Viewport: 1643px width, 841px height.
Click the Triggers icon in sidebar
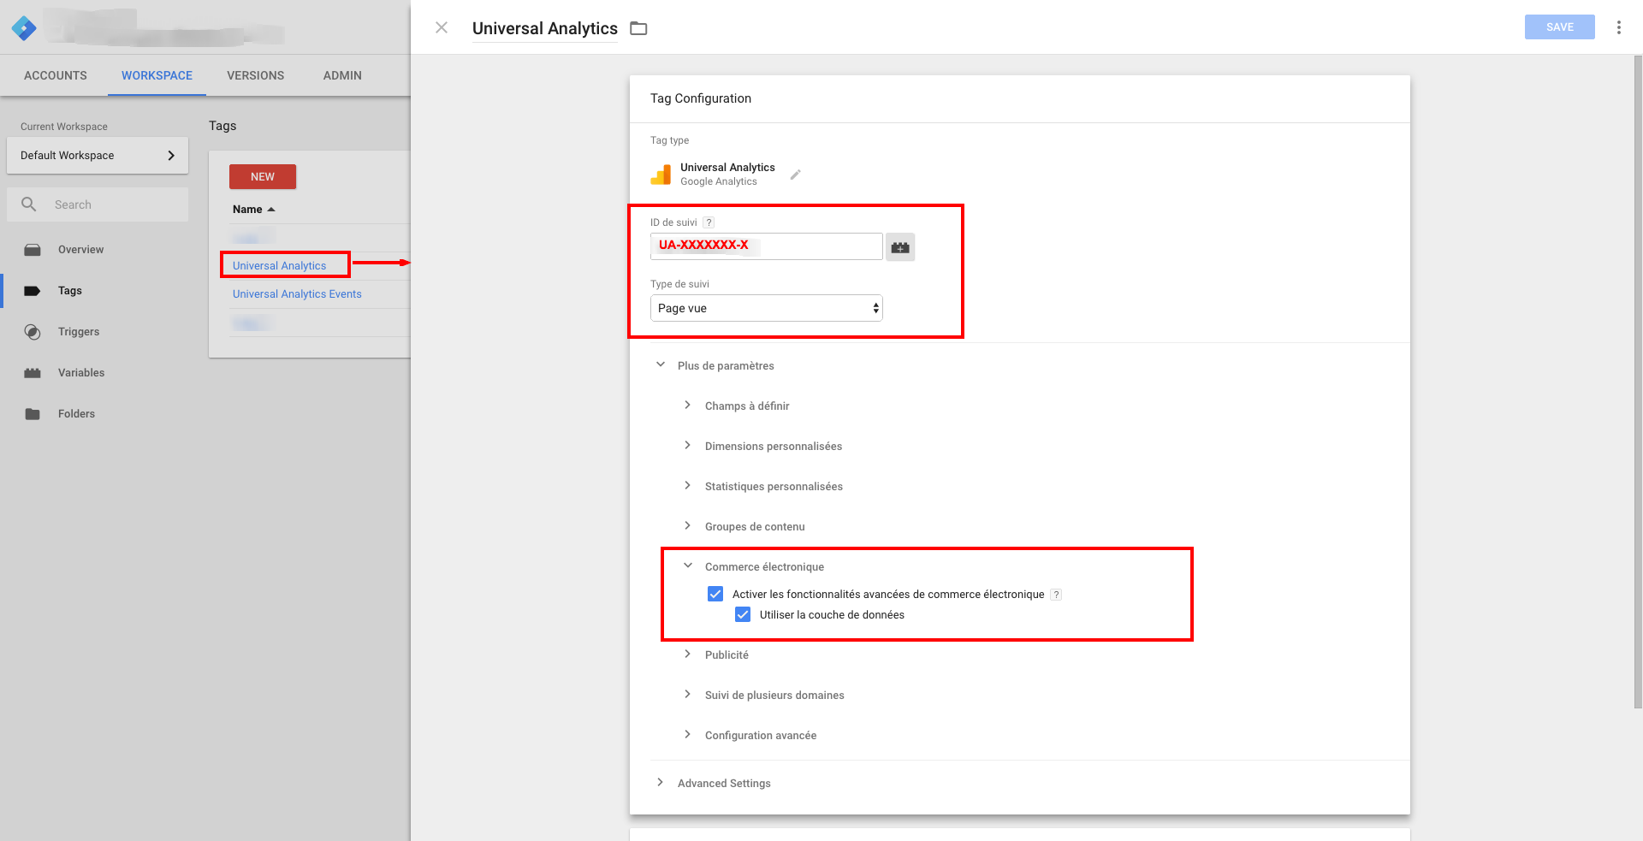(33, 332)
